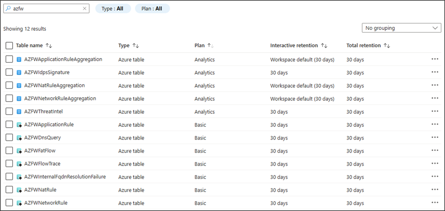Click the AZFWDnsQuery basic table icon
The height and width of the screenshot is (211, 445).
19,138
